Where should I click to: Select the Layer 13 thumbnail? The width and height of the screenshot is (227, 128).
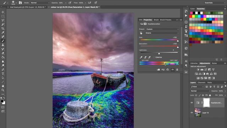198,112
